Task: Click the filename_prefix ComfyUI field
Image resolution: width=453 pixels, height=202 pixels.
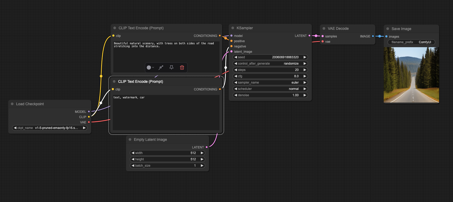Action: (411, 42)
